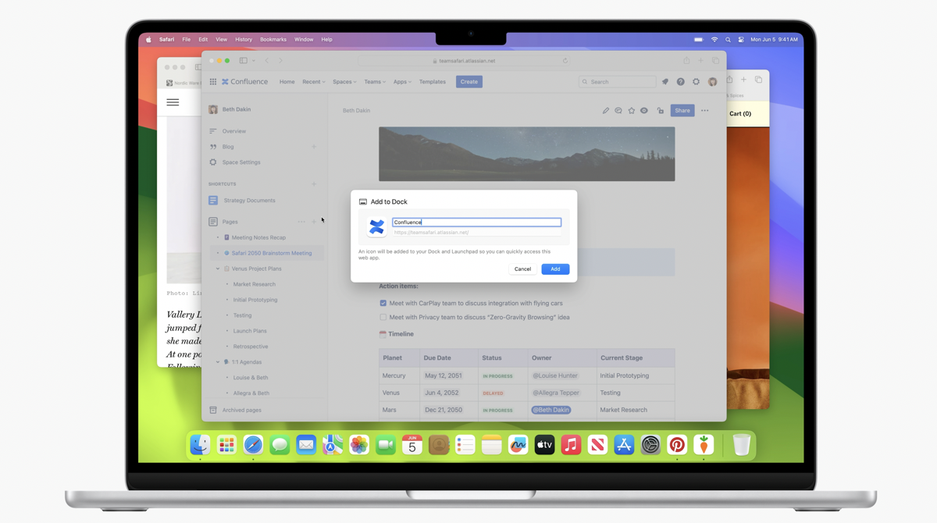Open Safari tab overview icon
The image size is (937, 523).
pyautogui.click(x=715, y=60)
